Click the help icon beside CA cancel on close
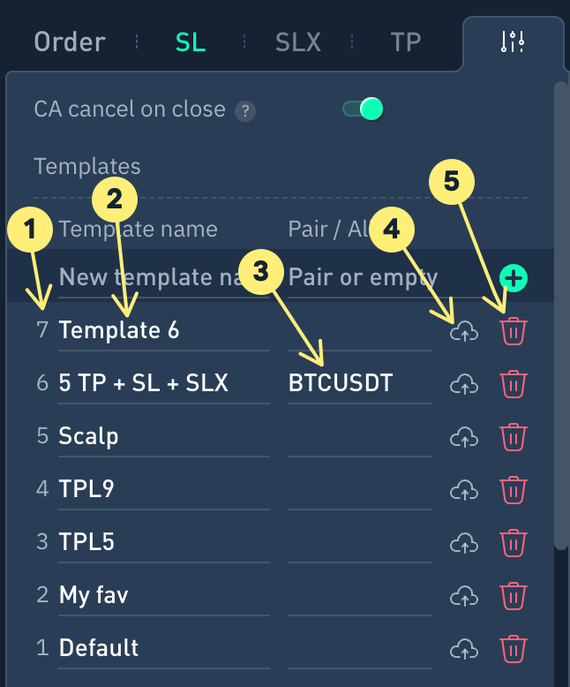Screen dimensions: 570x687 [246, 111]
